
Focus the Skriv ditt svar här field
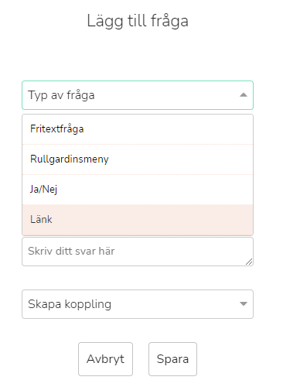click(138, 252)
